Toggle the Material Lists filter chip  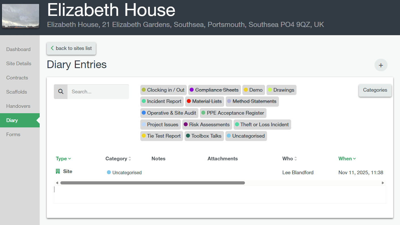point(204,101)
